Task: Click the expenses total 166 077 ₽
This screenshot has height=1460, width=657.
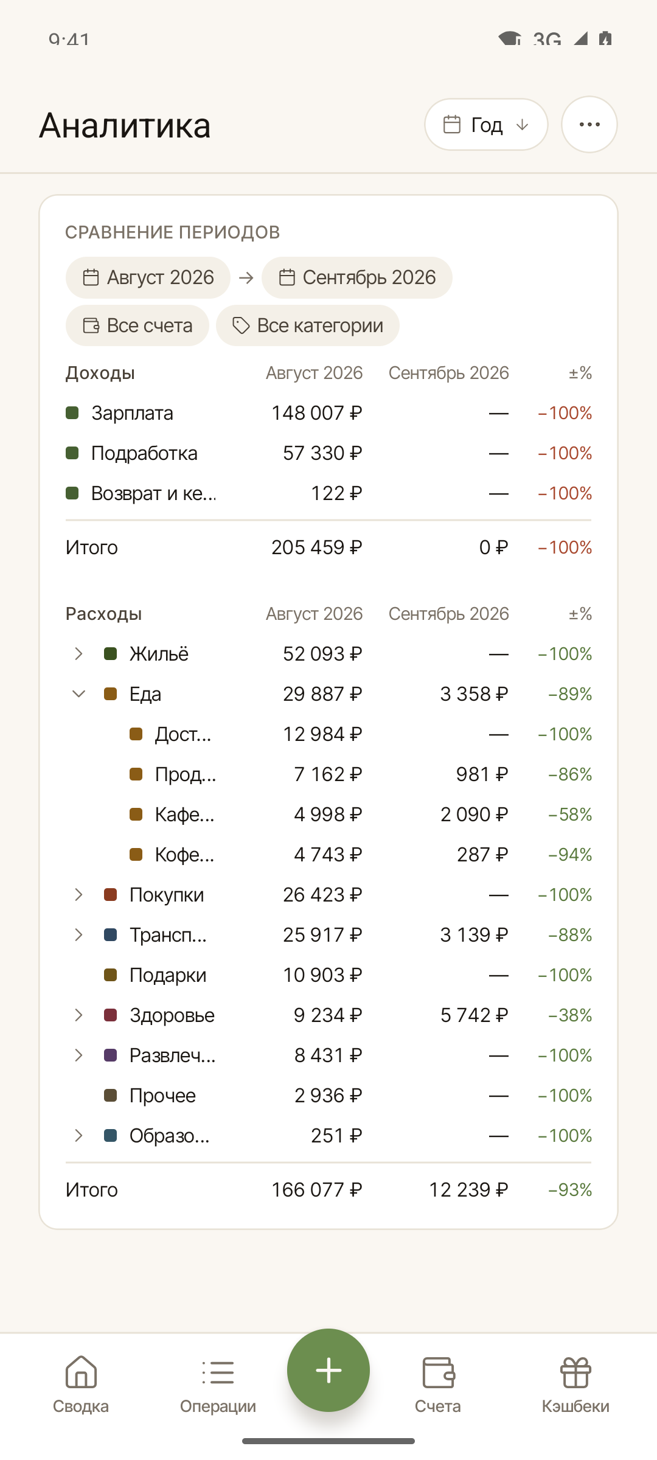Action: (x=317, y=1190)
